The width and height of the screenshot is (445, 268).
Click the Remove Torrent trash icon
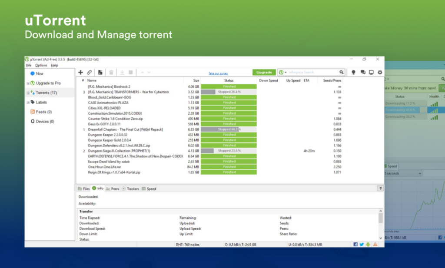(x=111, y=72)
